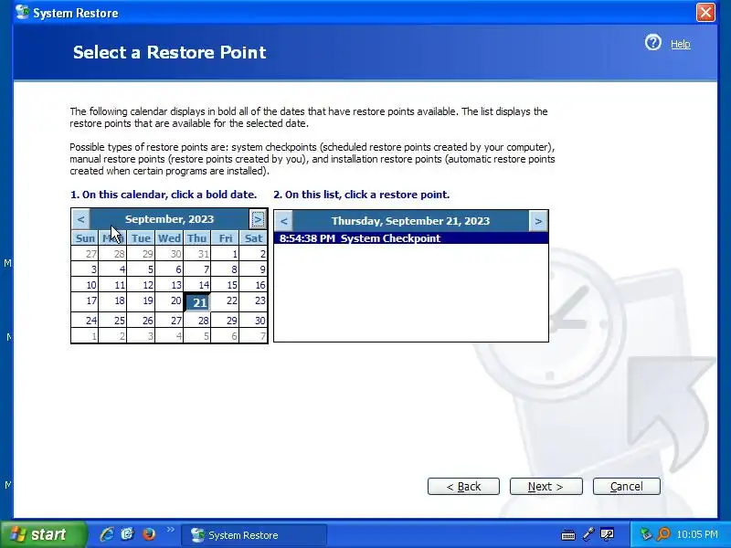Open the Help icon in header
Image resolution: width=731 pixels, height=548 pixels.
tap(652, 43)
